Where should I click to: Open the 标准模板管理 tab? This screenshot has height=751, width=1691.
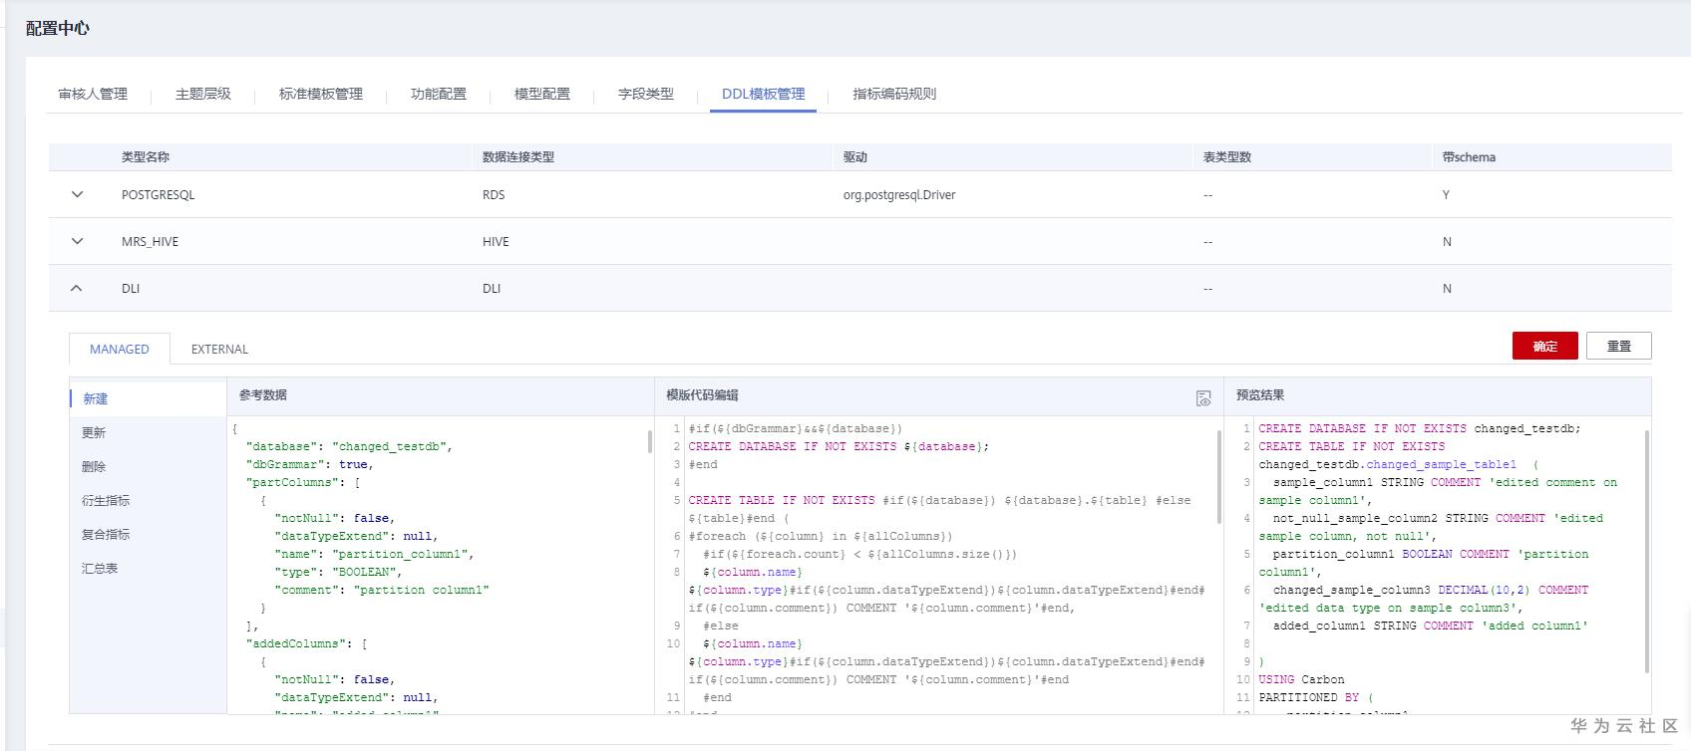(x=321, y=94)
